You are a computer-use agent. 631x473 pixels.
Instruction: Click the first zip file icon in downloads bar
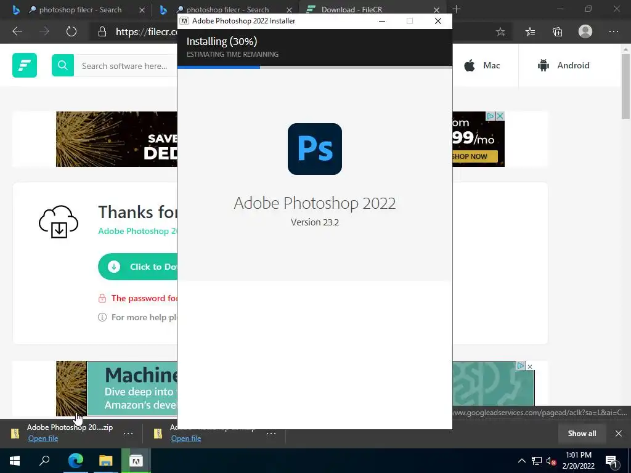click(x=15, y=433)
